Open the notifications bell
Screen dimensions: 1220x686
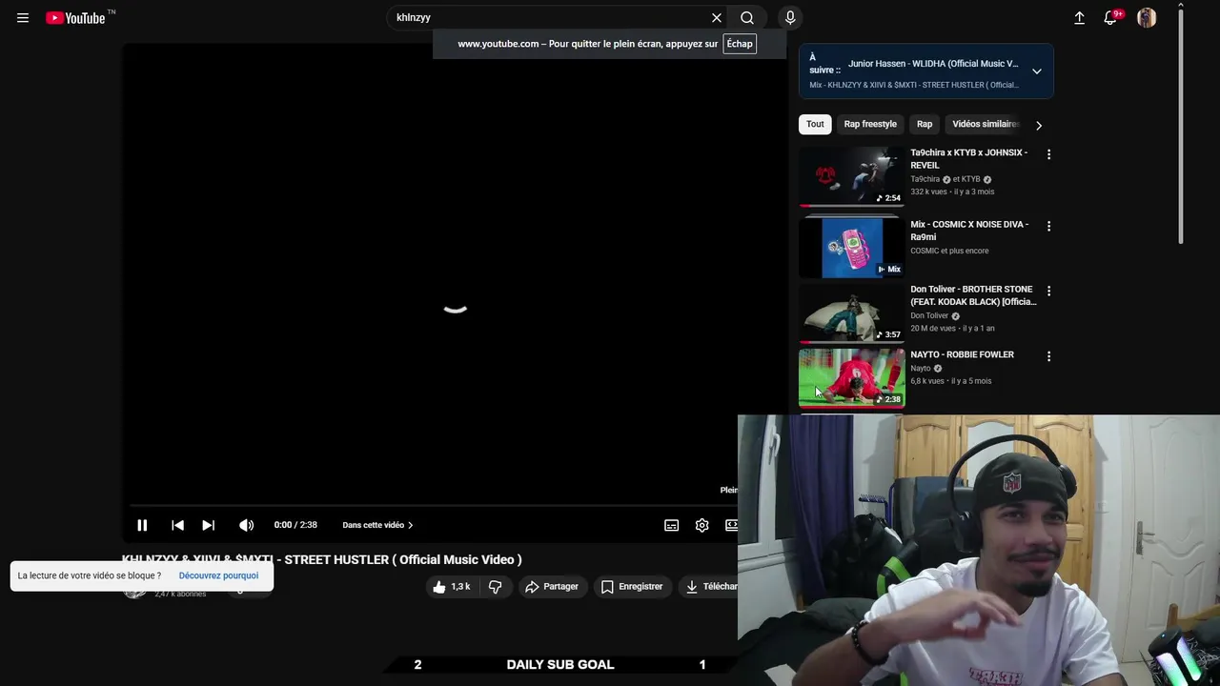pos(1110,18)
